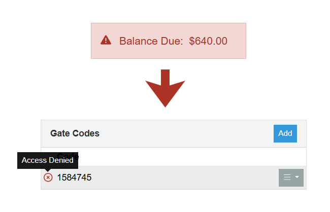Click the Access Denied tooltip

coord(48,160)
